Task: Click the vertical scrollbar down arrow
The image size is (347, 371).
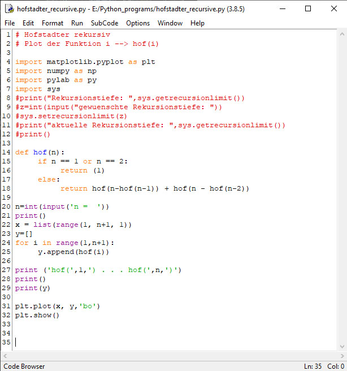Action: click(342, 346)
